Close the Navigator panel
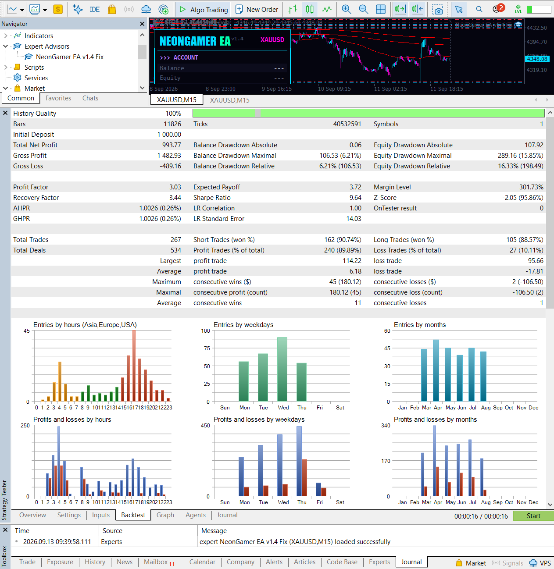 (x=142, y=24)
